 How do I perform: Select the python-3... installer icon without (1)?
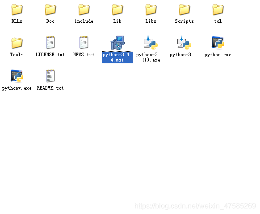click(184, 42)
